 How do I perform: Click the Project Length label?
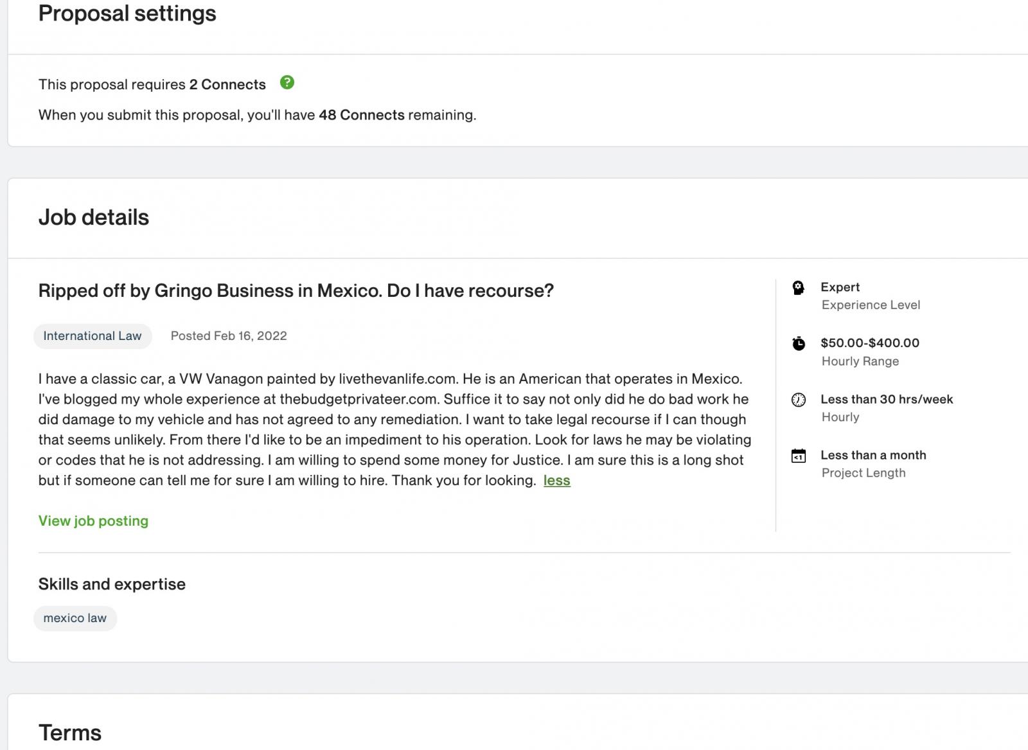(864, 473)
